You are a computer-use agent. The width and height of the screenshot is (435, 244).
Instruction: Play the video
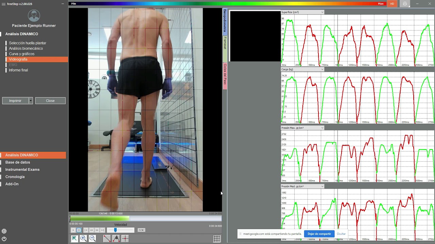[x=73, y=230]
